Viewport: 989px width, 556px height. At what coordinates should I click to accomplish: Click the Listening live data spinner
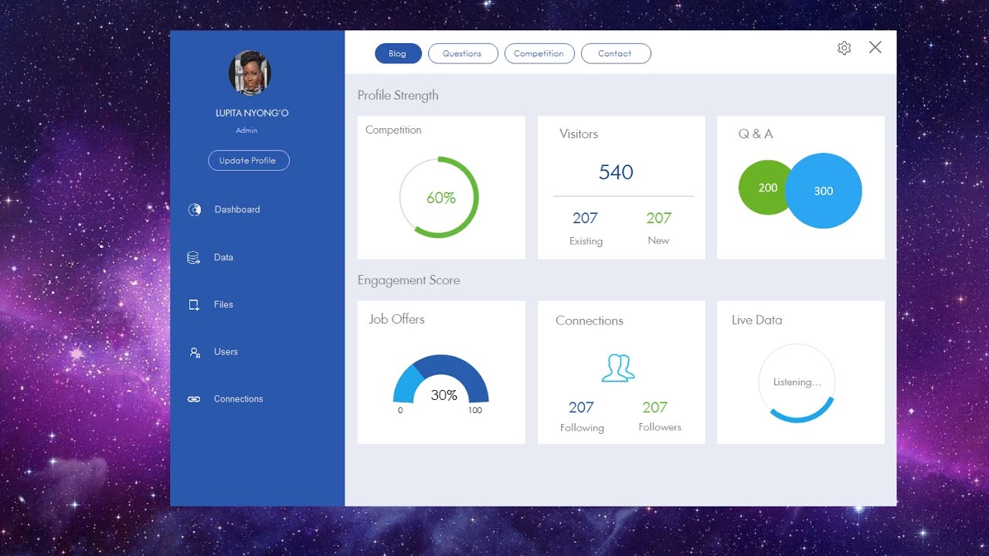tap(797, 383)
